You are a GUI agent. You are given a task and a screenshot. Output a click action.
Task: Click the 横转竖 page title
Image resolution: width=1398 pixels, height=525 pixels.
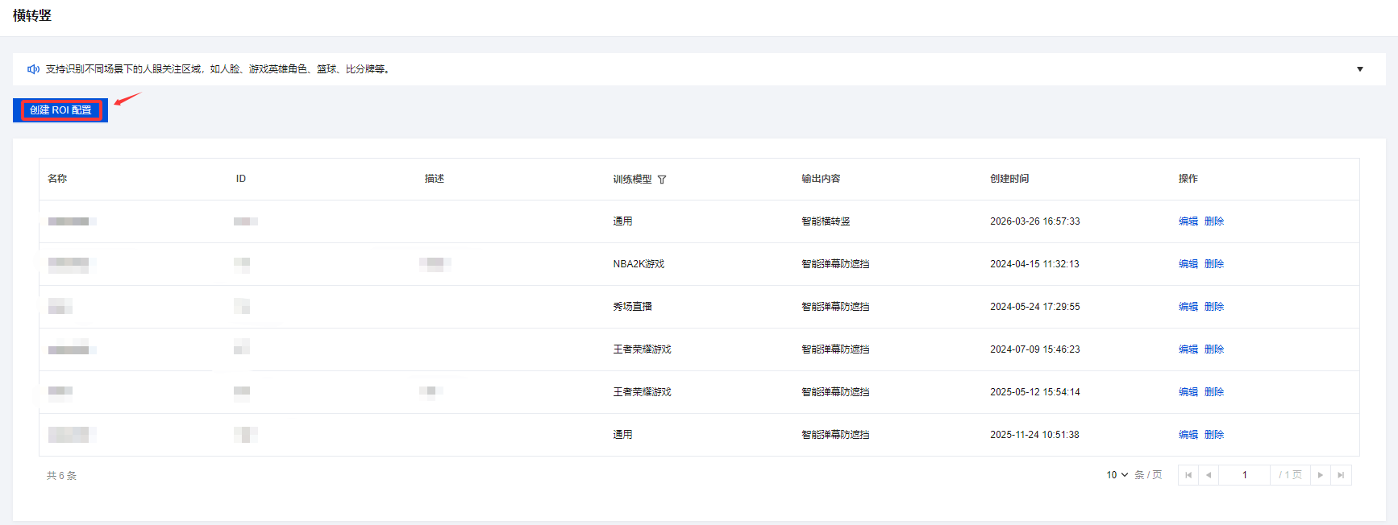[x=32, y=15]
